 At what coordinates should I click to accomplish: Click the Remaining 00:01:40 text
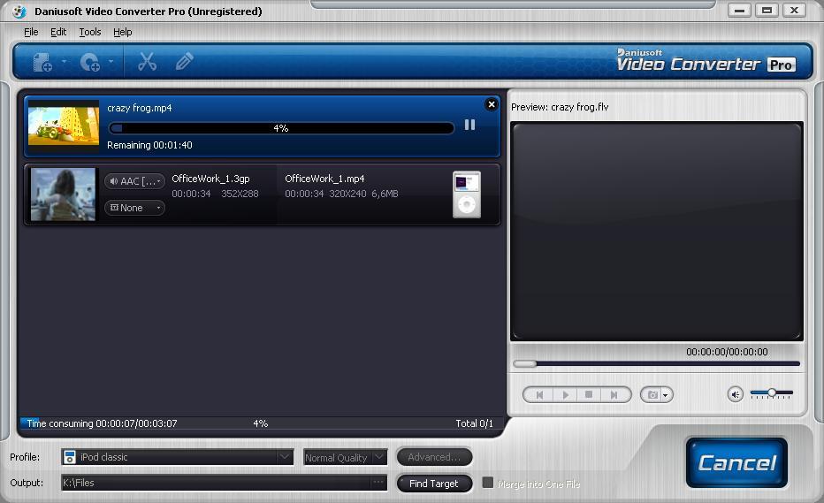tap(149, 145)
